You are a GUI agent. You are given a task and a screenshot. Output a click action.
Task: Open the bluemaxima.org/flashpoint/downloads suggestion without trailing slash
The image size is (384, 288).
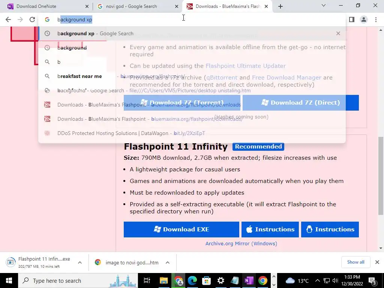coord(192,105)
